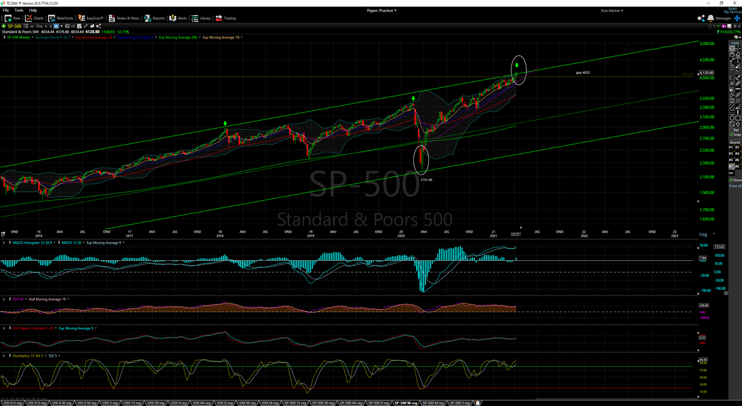Select the Text drawing tool
742x406 pixels.
pos(738,60)
